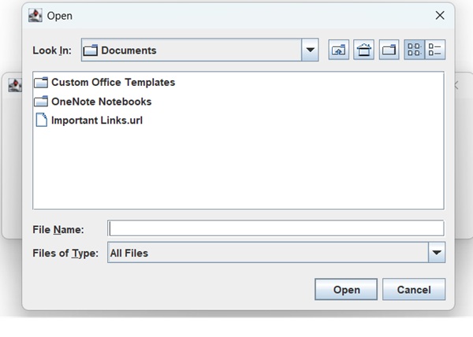Go up one folder level
This screenshot has height=337, width=473.
tap(339, 50)
